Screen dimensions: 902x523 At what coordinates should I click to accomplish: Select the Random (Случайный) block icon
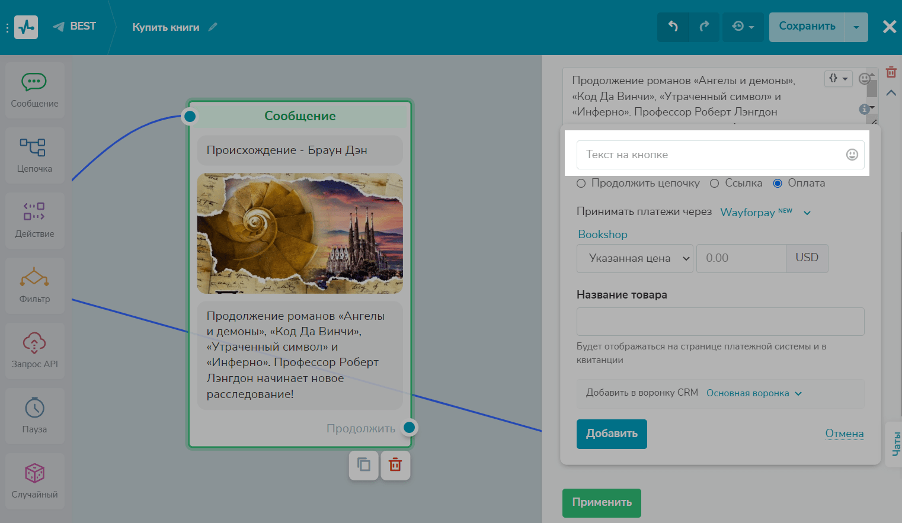pyautogui.click(x=34, y=481)
